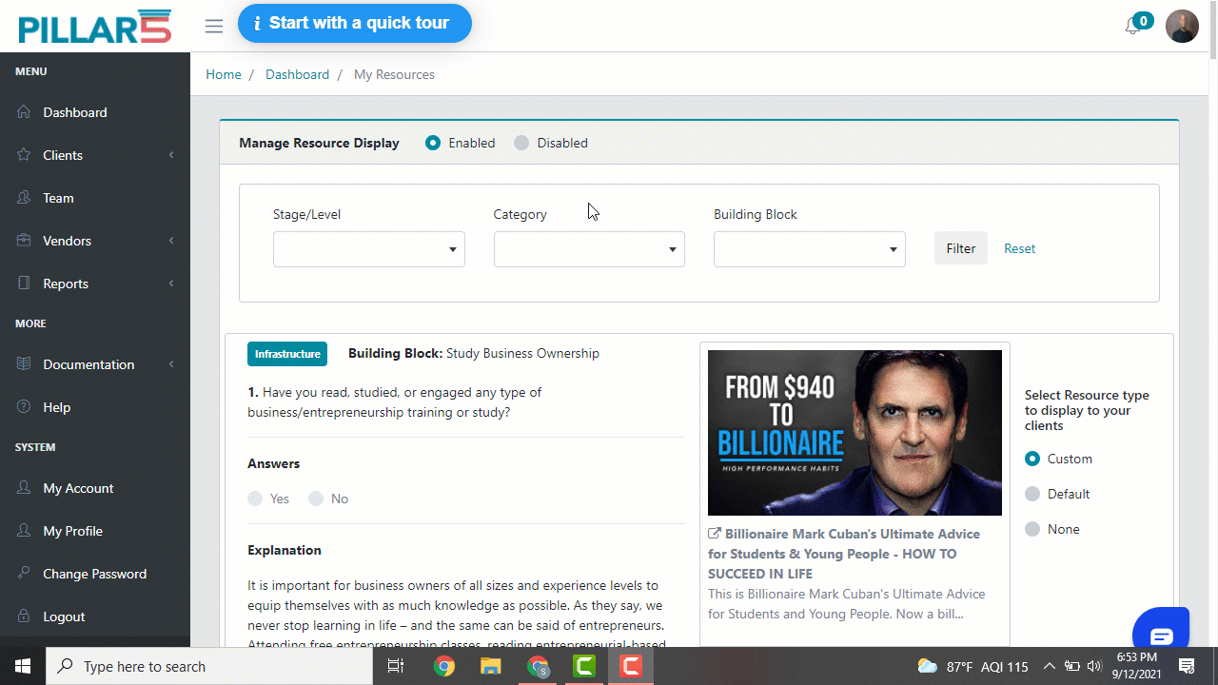Open the taskbar clock showing 6:53 PM
The height and width of the screenshot is (685, 1218).
1137,666
